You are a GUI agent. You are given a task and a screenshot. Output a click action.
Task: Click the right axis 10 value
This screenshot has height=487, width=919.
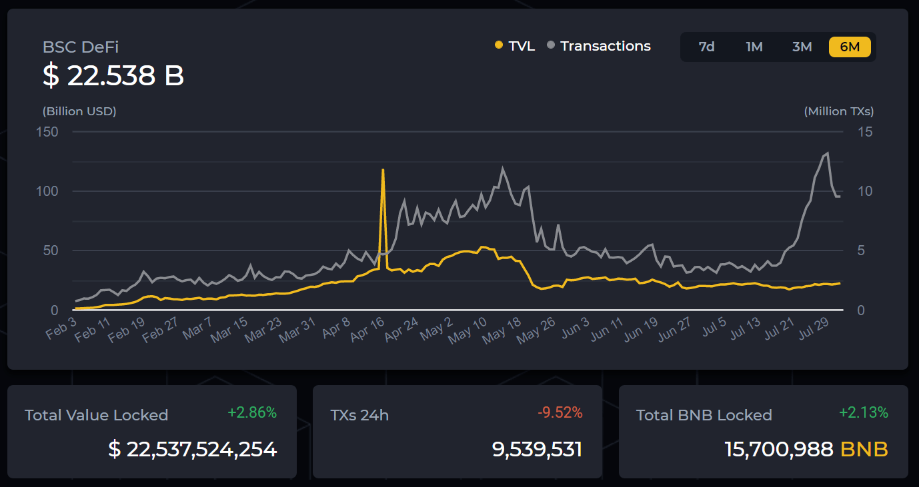(865, 191)
